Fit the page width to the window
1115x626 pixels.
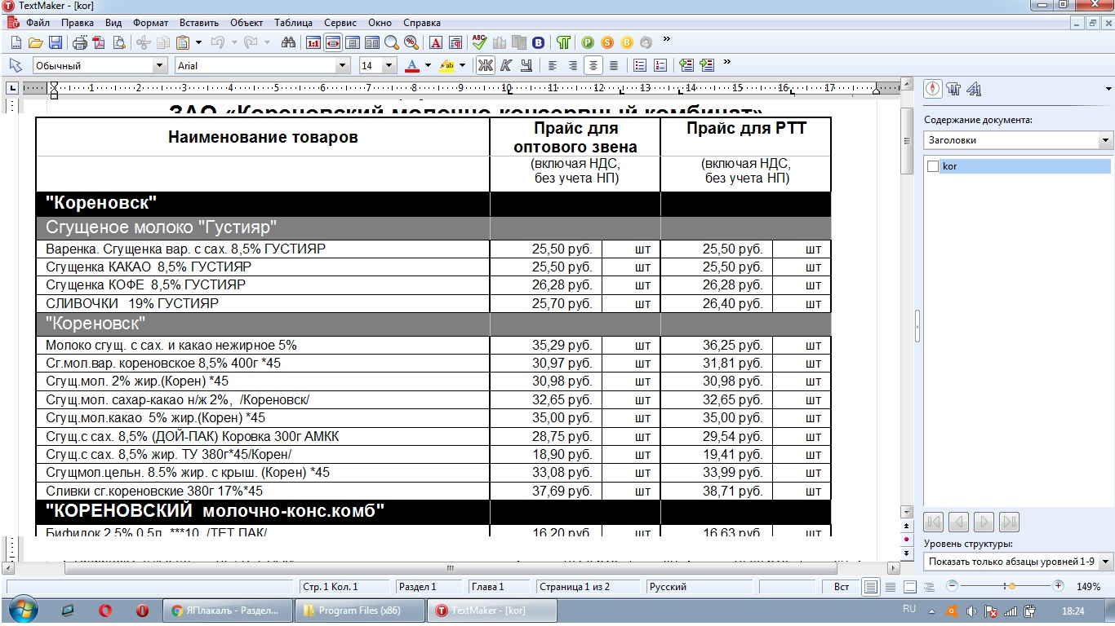click(x=333, y=42)
